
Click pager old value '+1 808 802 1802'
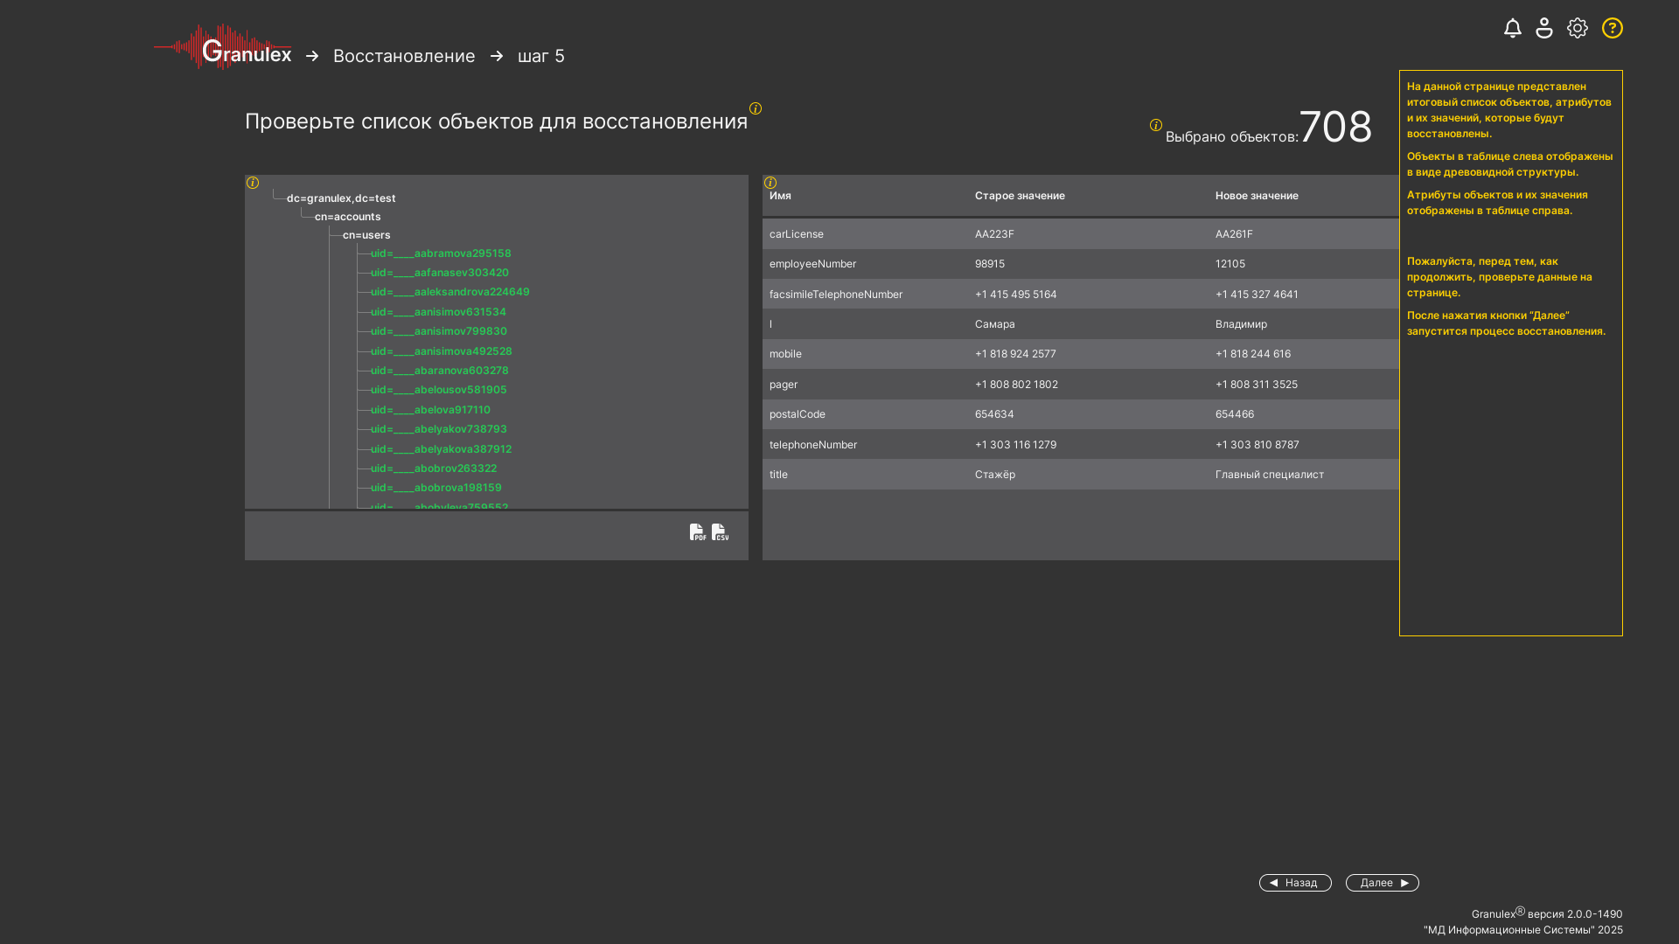[1016, 385]
